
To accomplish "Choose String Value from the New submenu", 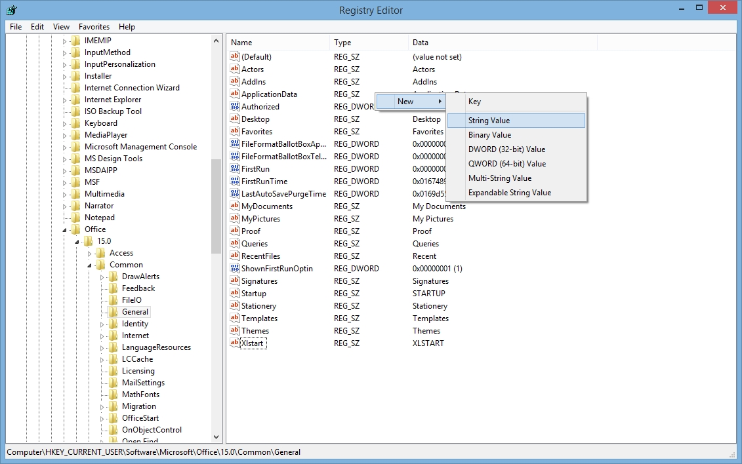I will tap(516, 121).
